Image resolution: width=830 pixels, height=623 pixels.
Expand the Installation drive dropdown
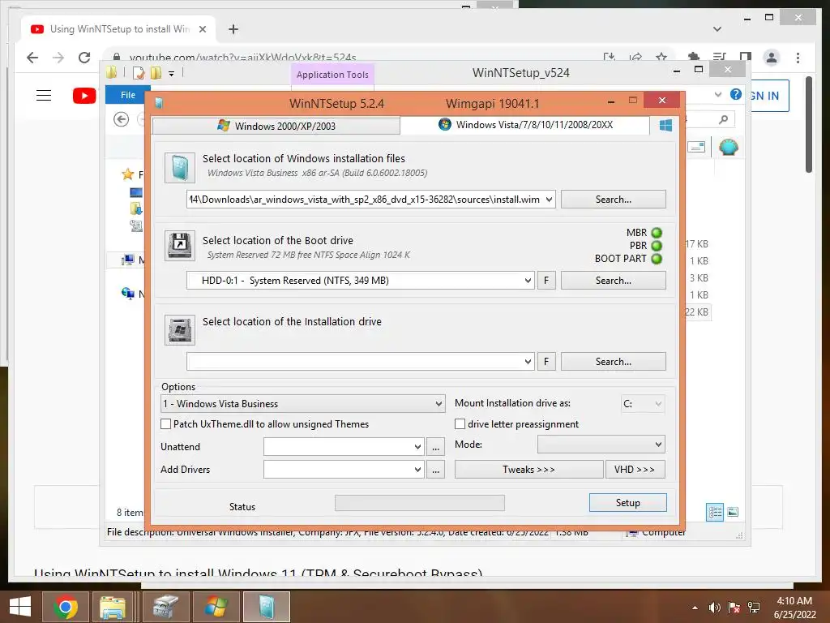[x=528, y=362]
